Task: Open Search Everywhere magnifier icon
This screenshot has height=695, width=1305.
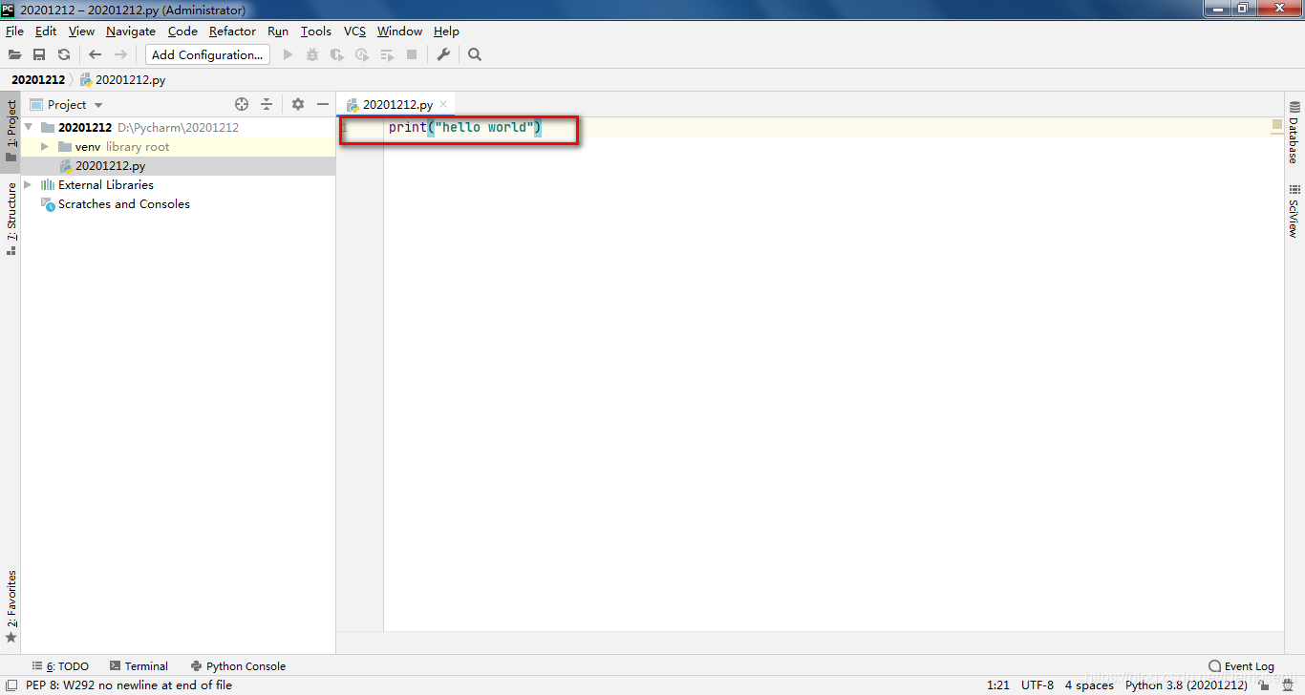Action: coord(475,55)
